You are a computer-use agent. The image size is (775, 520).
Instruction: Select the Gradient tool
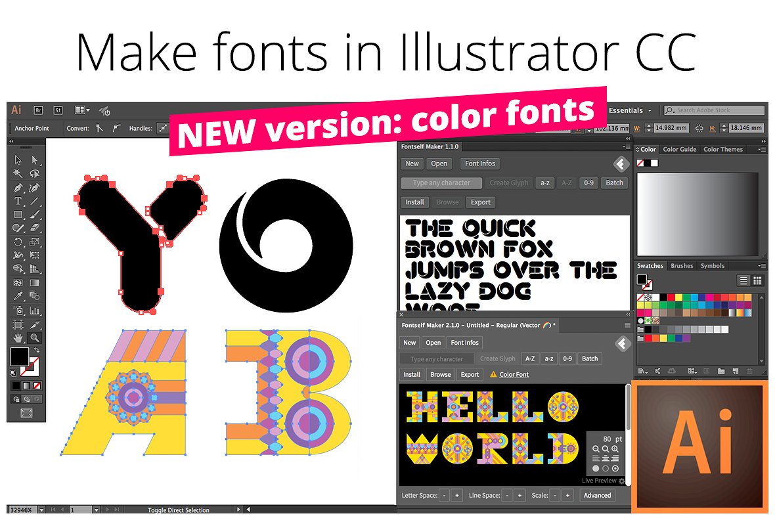[x=35, y=283]
